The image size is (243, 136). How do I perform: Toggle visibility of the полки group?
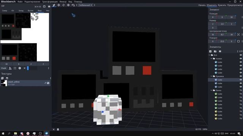[241, 59]
